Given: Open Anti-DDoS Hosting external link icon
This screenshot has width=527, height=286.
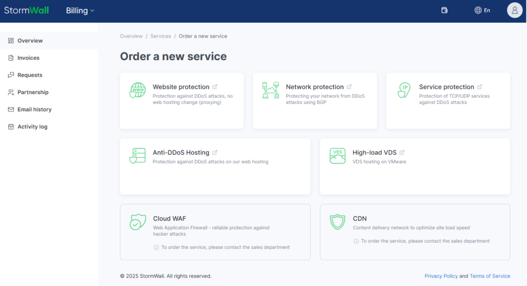Looking at the screenshot, I should (215, 153).
